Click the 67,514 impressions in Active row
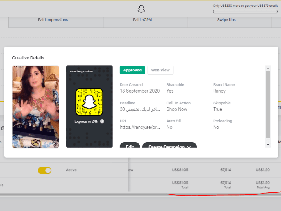281x211 pixels. click(225, 170)
